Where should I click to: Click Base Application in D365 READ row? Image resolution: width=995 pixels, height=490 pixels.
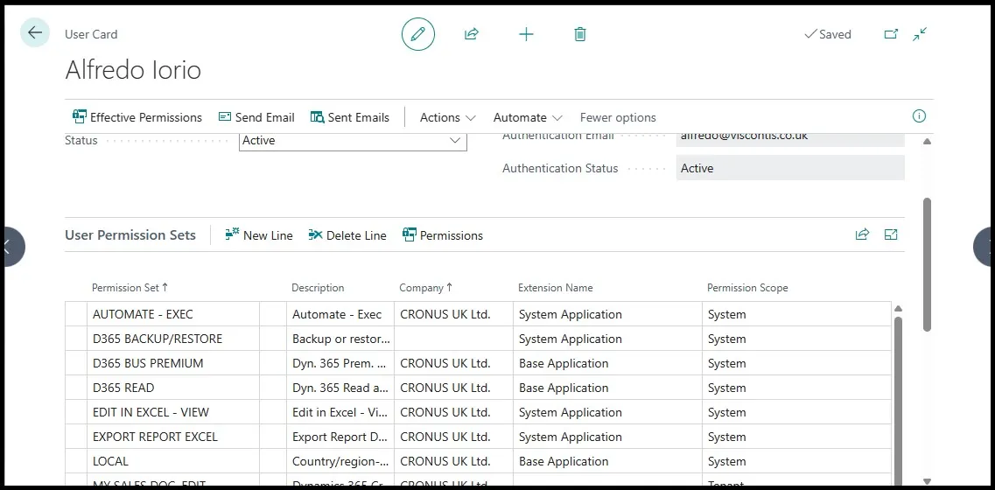pyautogui.click(x=607, y=388)
